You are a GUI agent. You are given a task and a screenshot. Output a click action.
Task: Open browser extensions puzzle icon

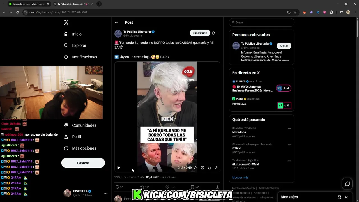(331, 12)
